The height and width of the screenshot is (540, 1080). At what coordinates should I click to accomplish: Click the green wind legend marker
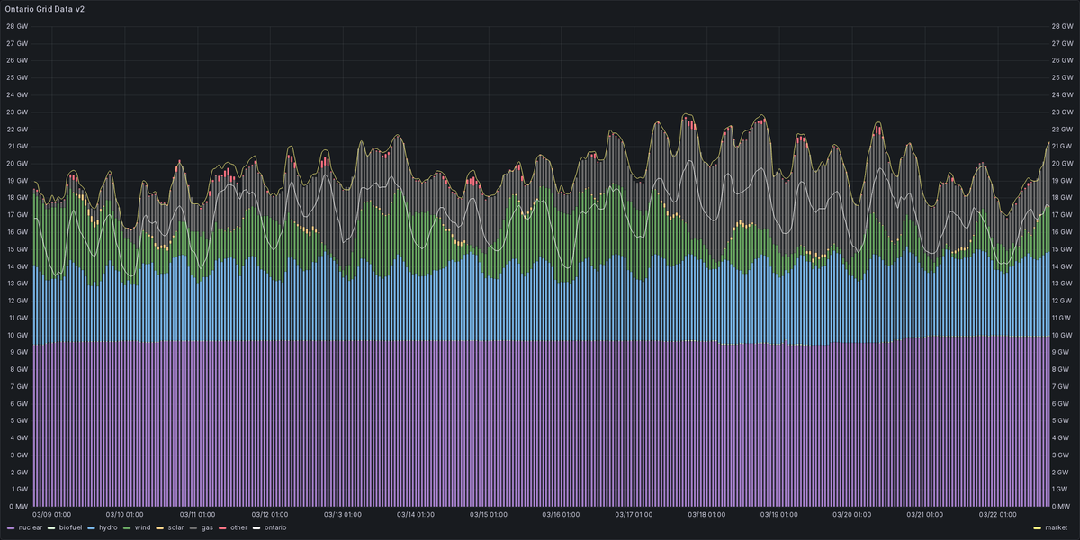(x=126, y=527)
